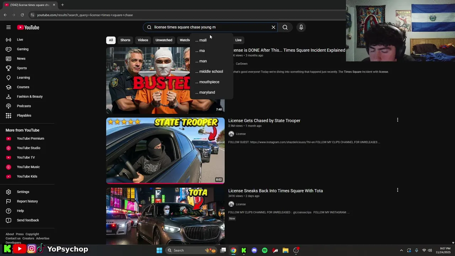Select the Live filter chip
Viewport: 455px width, 256px height.
tap(238, 40)
